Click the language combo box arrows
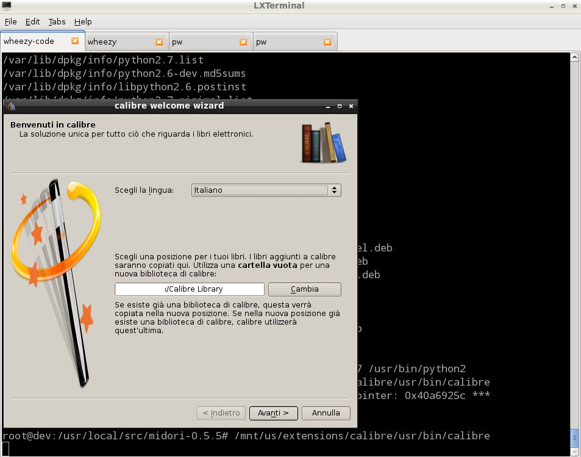Viewport: 581px width, 457px height. pos(334,190)
